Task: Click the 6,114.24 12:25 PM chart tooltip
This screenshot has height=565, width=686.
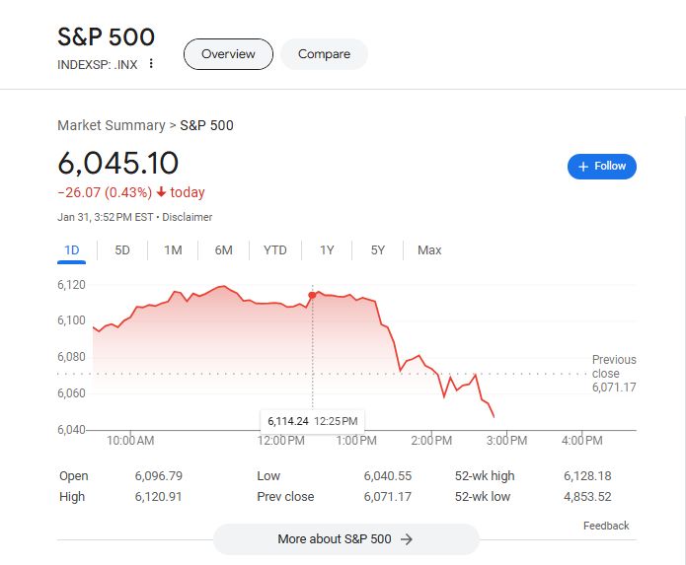Action: [312, 421]
